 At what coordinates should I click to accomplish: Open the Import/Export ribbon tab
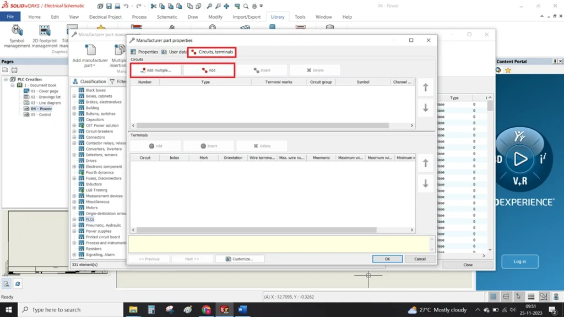pos(246,17)
